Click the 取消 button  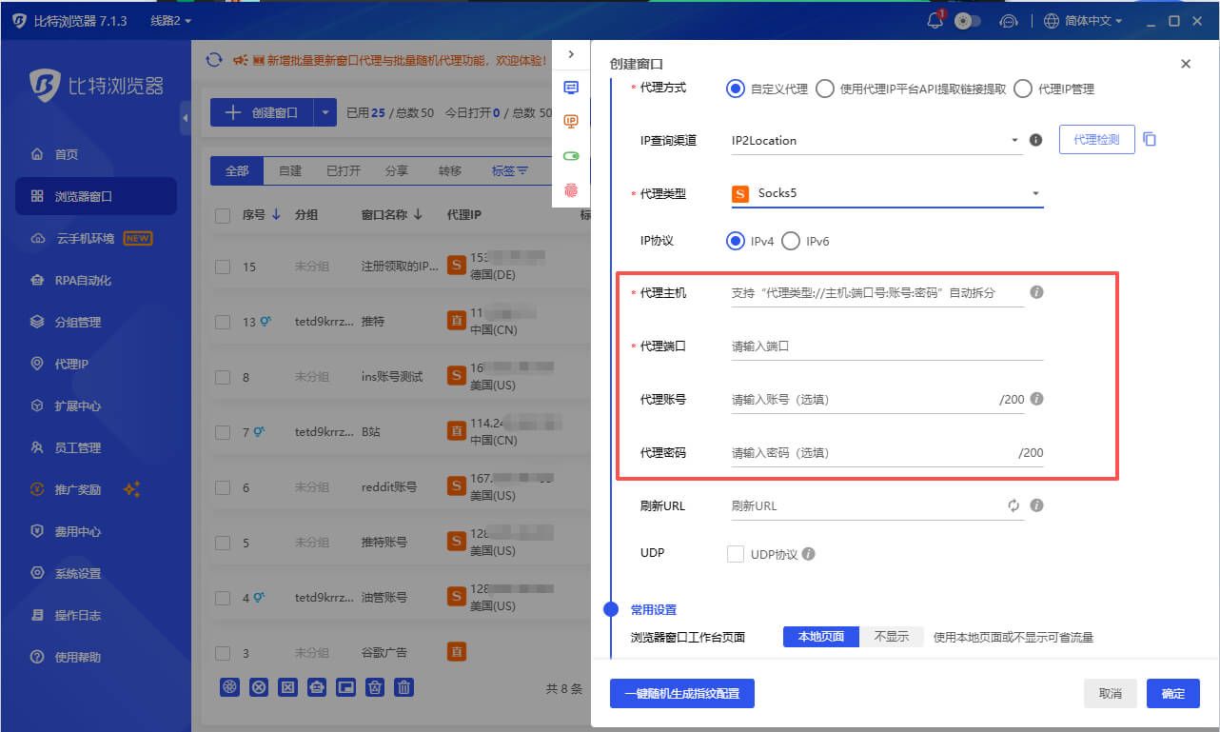(1111, 694)
